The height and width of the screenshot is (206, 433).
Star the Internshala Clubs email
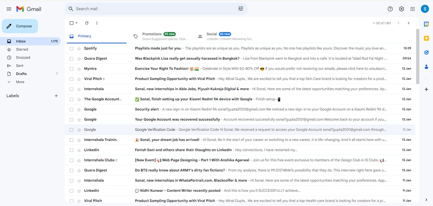point(79,160)
